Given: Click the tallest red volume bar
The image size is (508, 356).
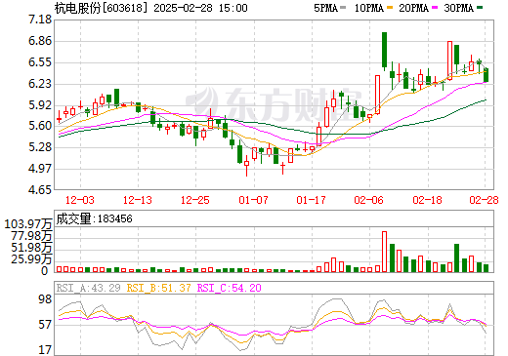Looking at the screenshot, I should coord(384,252).
